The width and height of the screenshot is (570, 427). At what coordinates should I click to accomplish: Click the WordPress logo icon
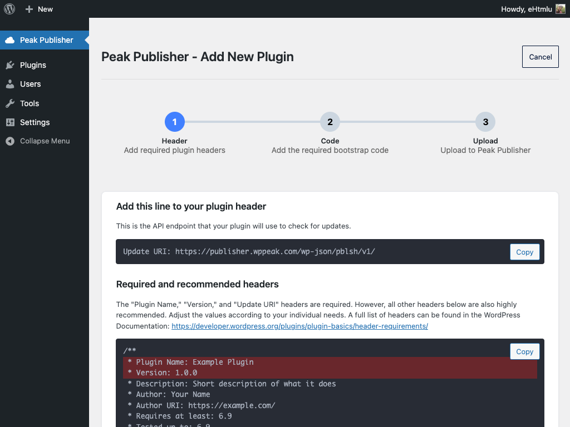click(9, 9)
